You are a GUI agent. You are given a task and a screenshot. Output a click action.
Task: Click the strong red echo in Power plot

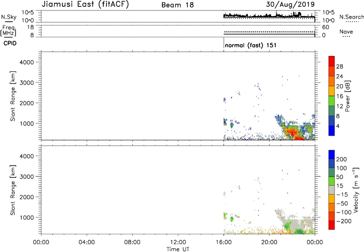coord(291,133)
